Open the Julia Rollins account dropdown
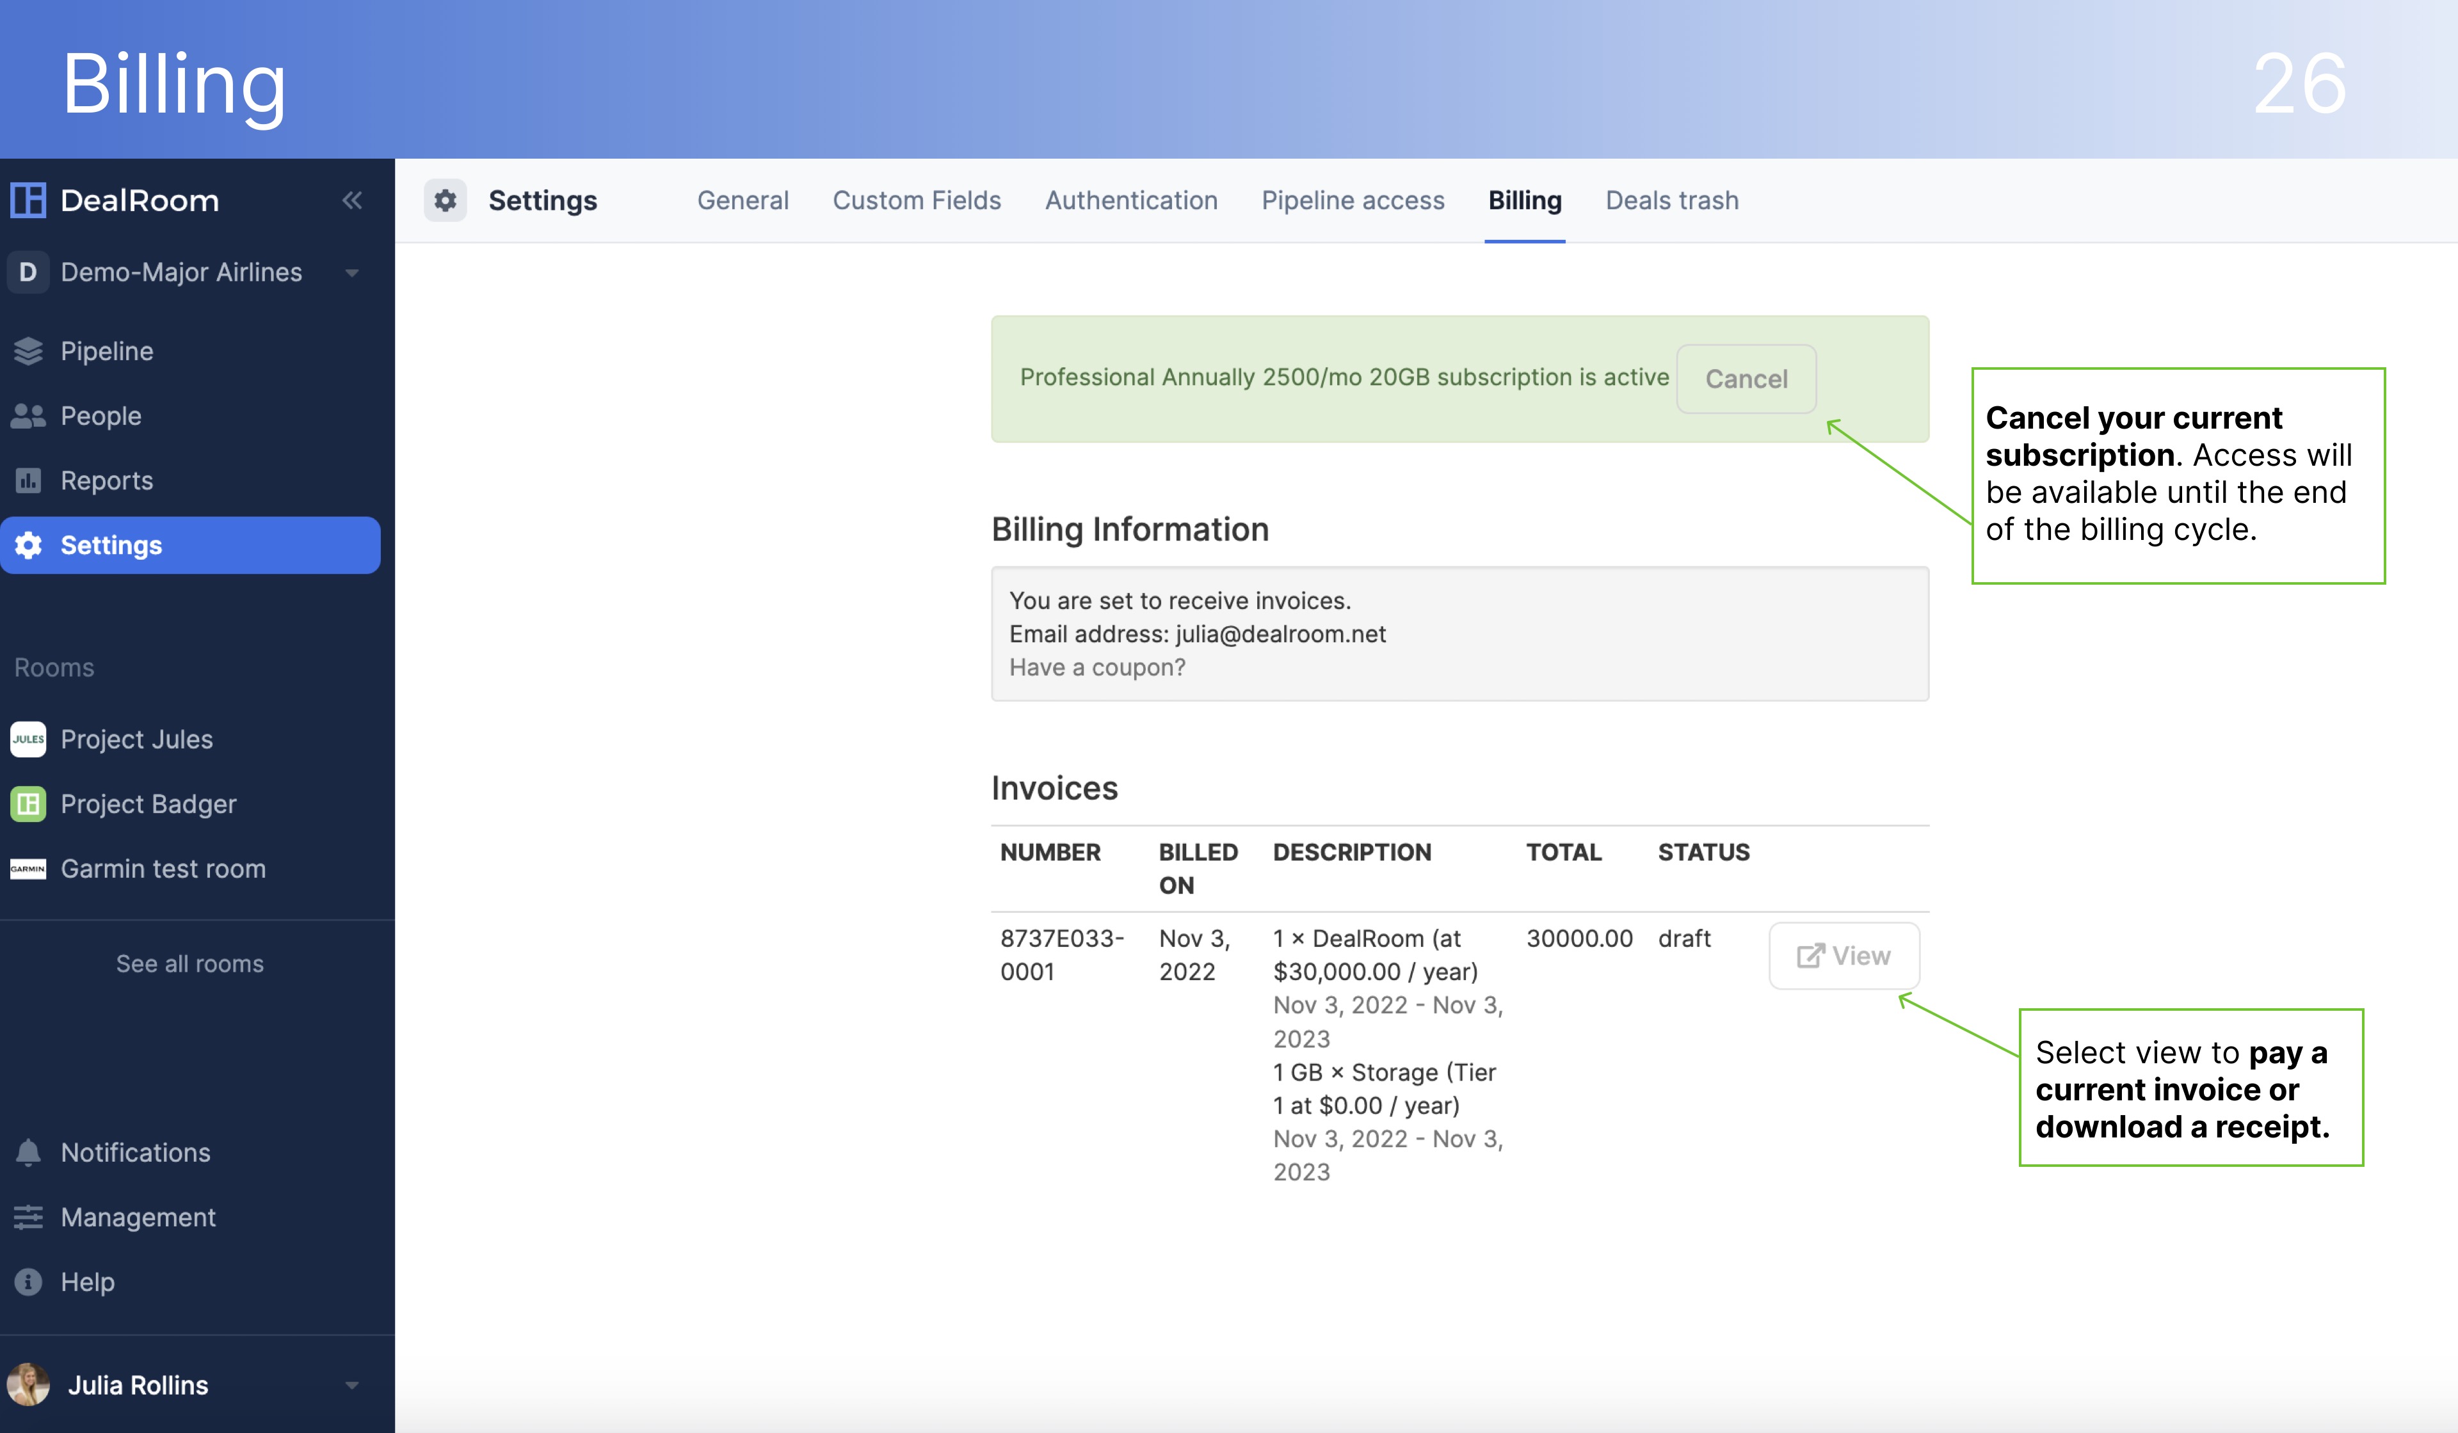Image resolution: width=2458 pixels, height=1433 pixels. tap(351, 1384)
